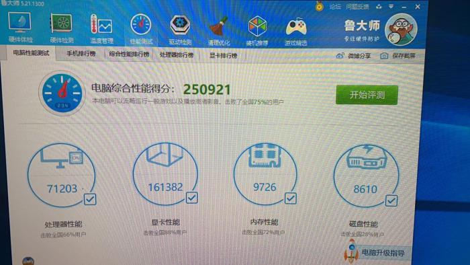Switch to the 综合性能排行榜 tab
This screenshot has width=470, height=265.
tap(129, 54)
